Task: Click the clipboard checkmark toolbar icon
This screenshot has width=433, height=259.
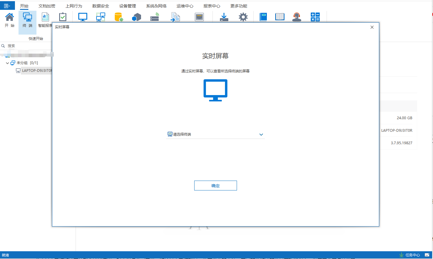Action: [x=63, y=17]
